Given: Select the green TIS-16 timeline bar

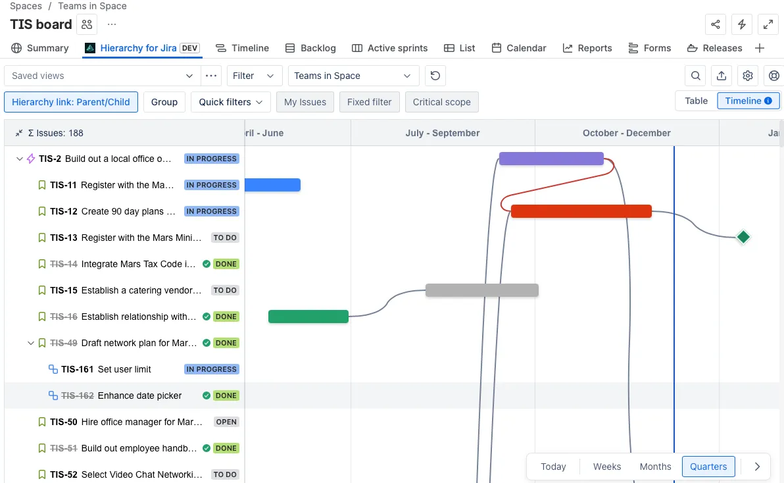Looking at the screenshot, I should click(308, 317).
